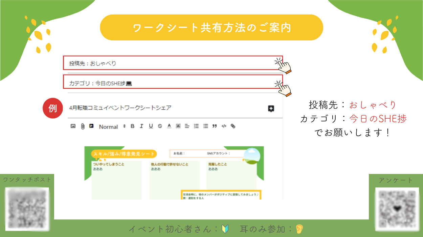The image size is (423, 237).
Task: Open the text background highlight color
Action: [x=178, y=126]
